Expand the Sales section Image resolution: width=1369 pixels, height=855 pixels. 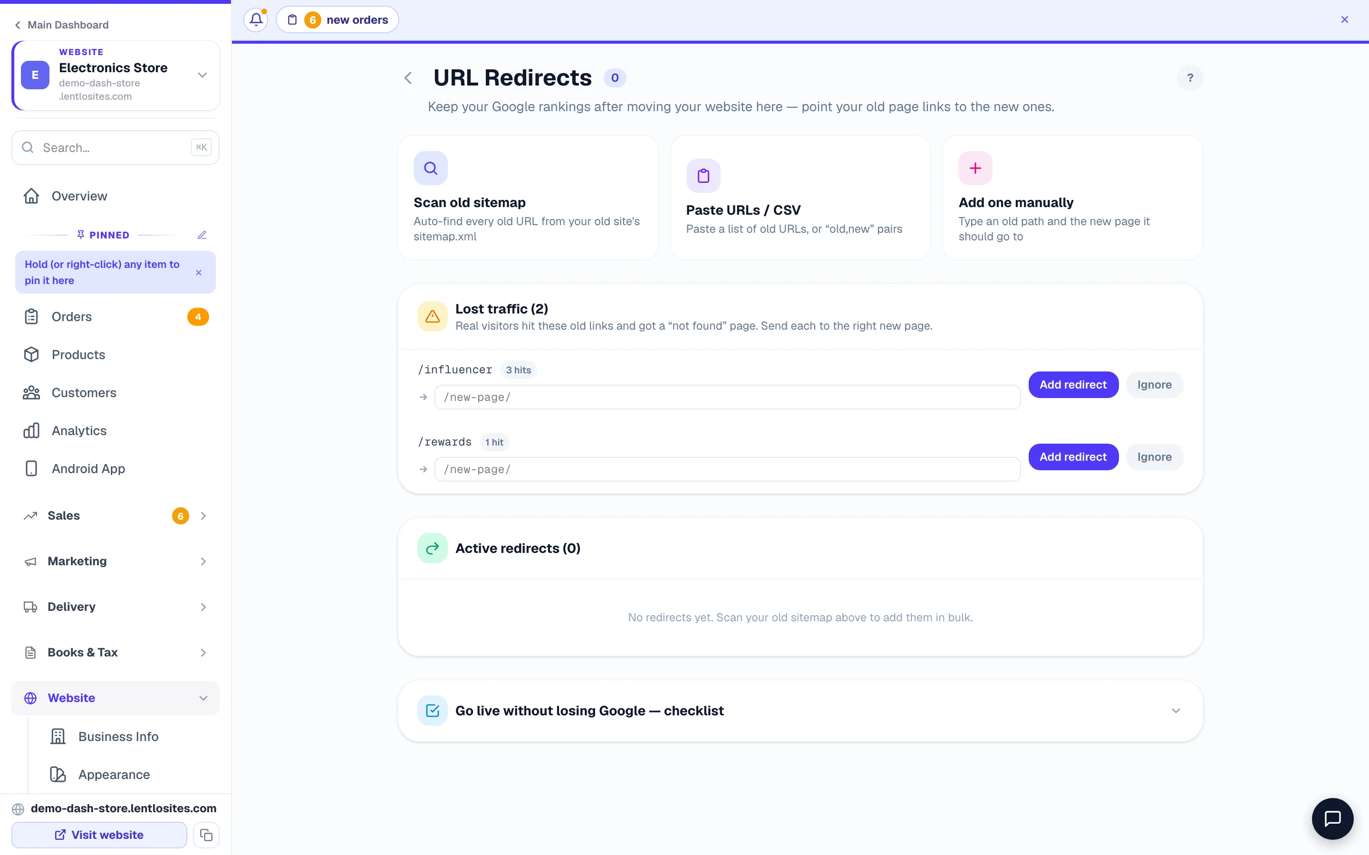(x=116, y=516)
